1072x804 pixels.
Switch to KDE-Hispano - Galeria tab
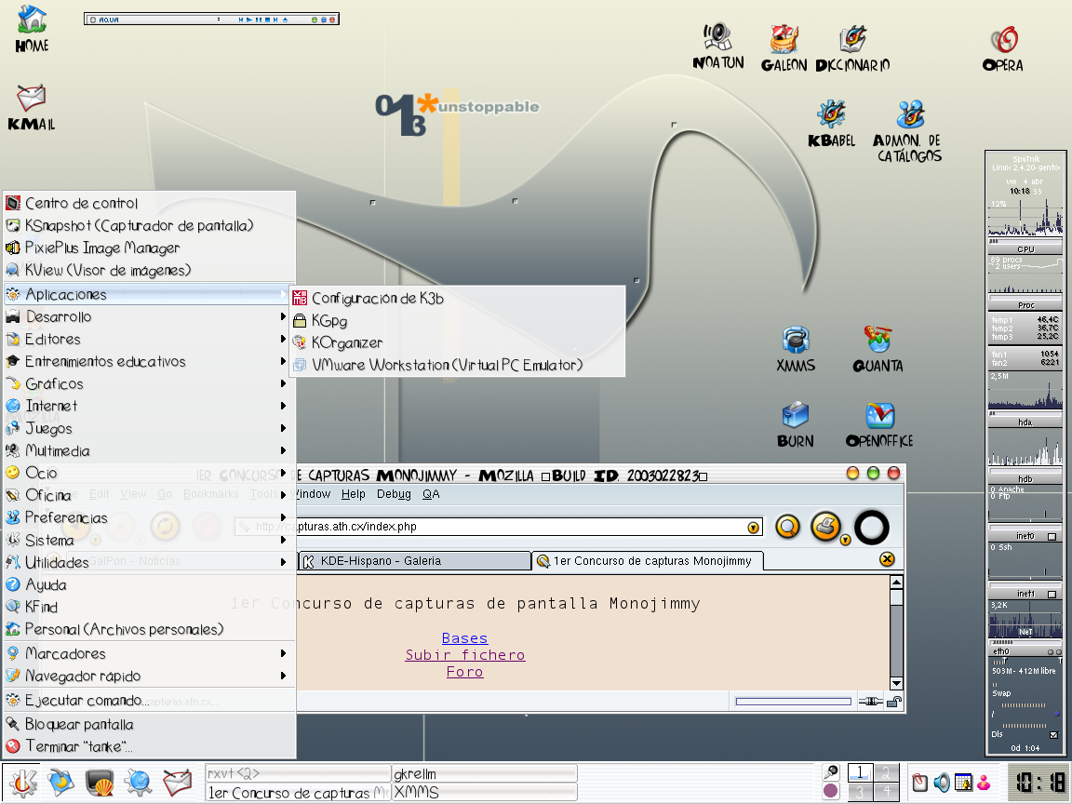point(414,560)
